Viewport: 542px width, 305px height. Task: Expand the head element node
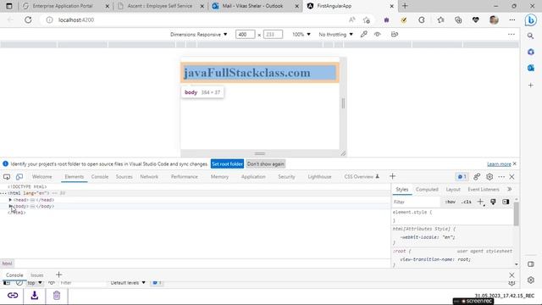10,200
